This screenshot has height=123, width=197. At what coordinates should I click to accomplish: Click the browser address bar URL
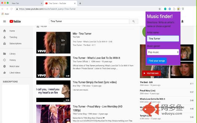coord(47,9)
